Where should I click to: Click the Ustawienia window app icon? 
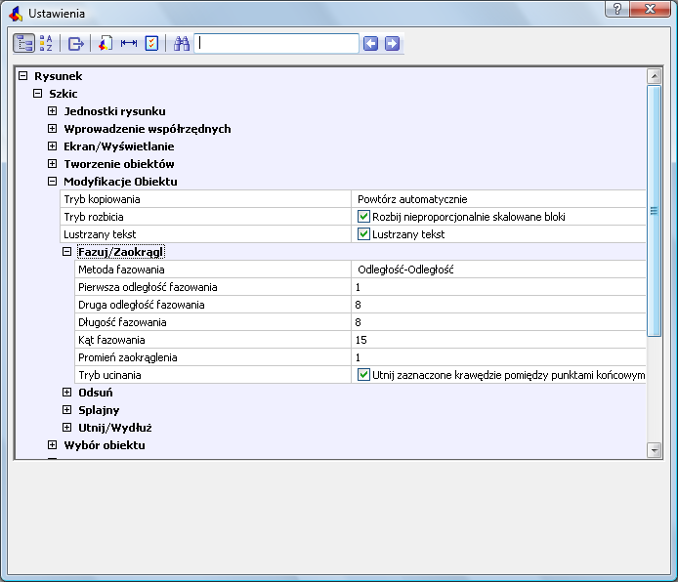(16, 14)
